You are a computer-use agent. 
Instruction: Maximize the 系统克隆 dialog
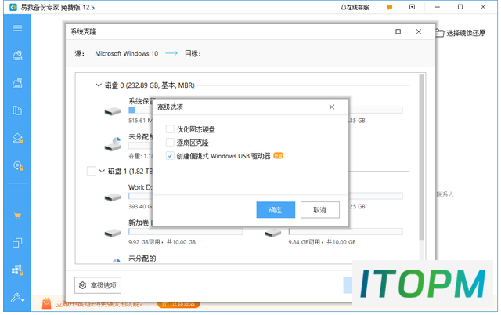click(398, 31)
